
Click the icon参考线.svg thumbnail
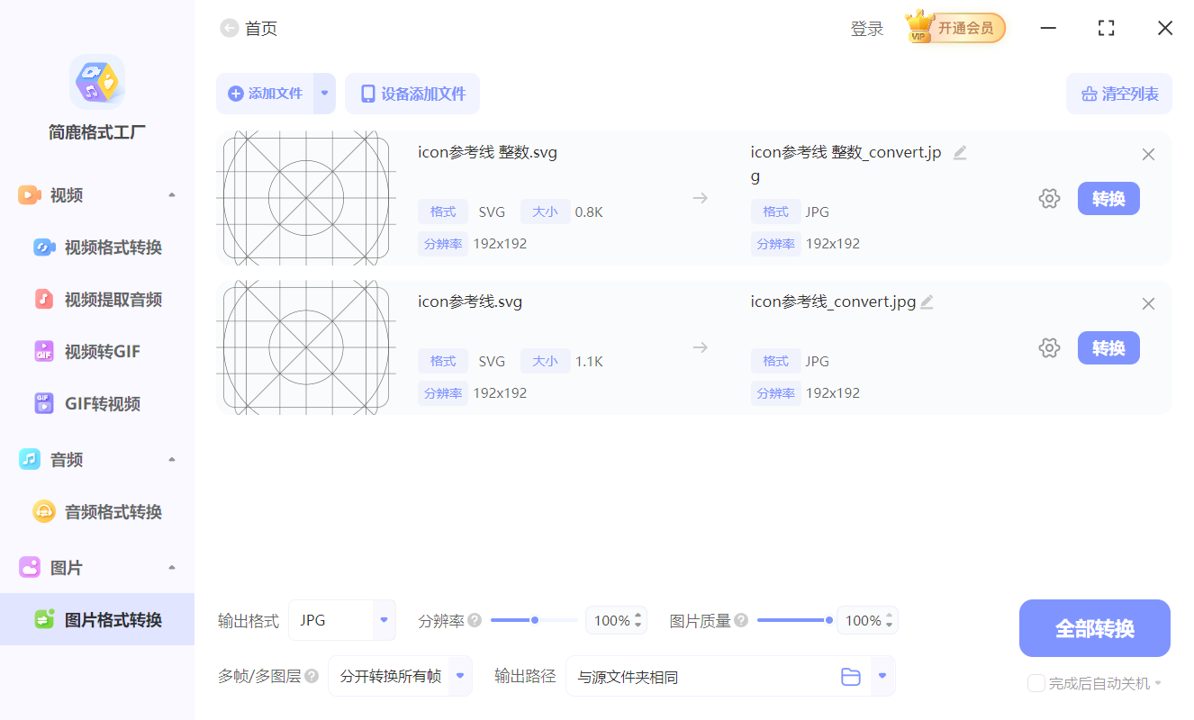click(307, 348)
